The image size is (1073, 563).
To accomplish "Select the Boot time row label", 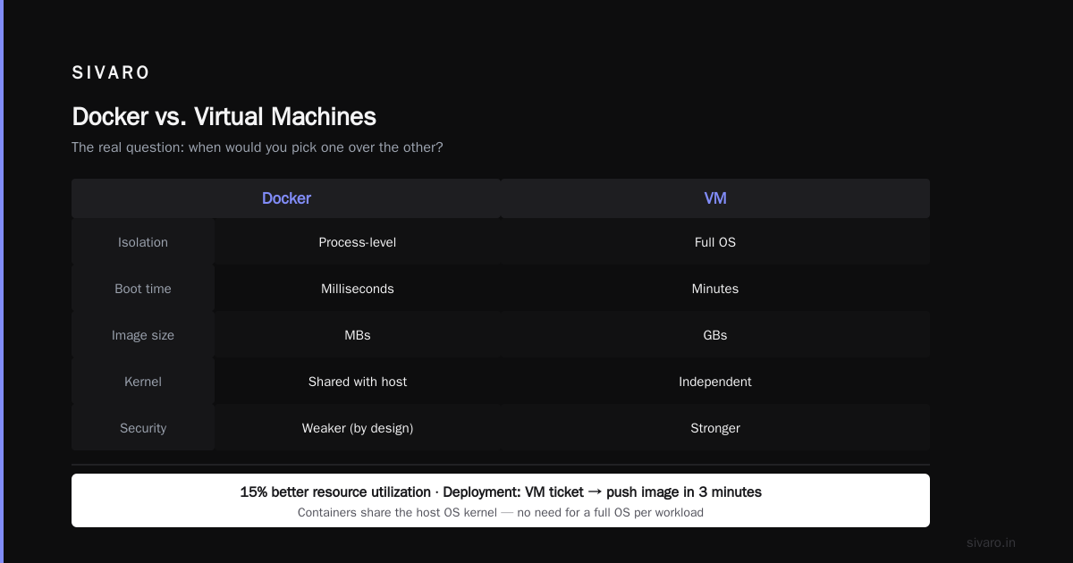I will point(143,289).
